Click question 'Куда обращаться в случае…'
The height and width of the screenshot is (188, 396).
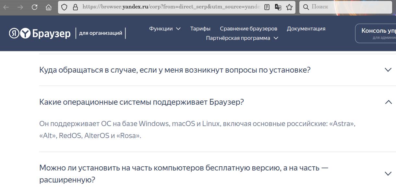(x=175, y=70)
